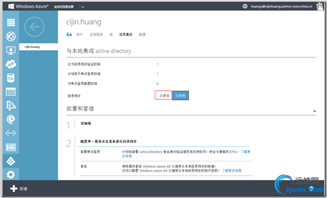Open the document-import icon below Storage
The height and width of the screenshot is (198, 327).
point(11,106)
